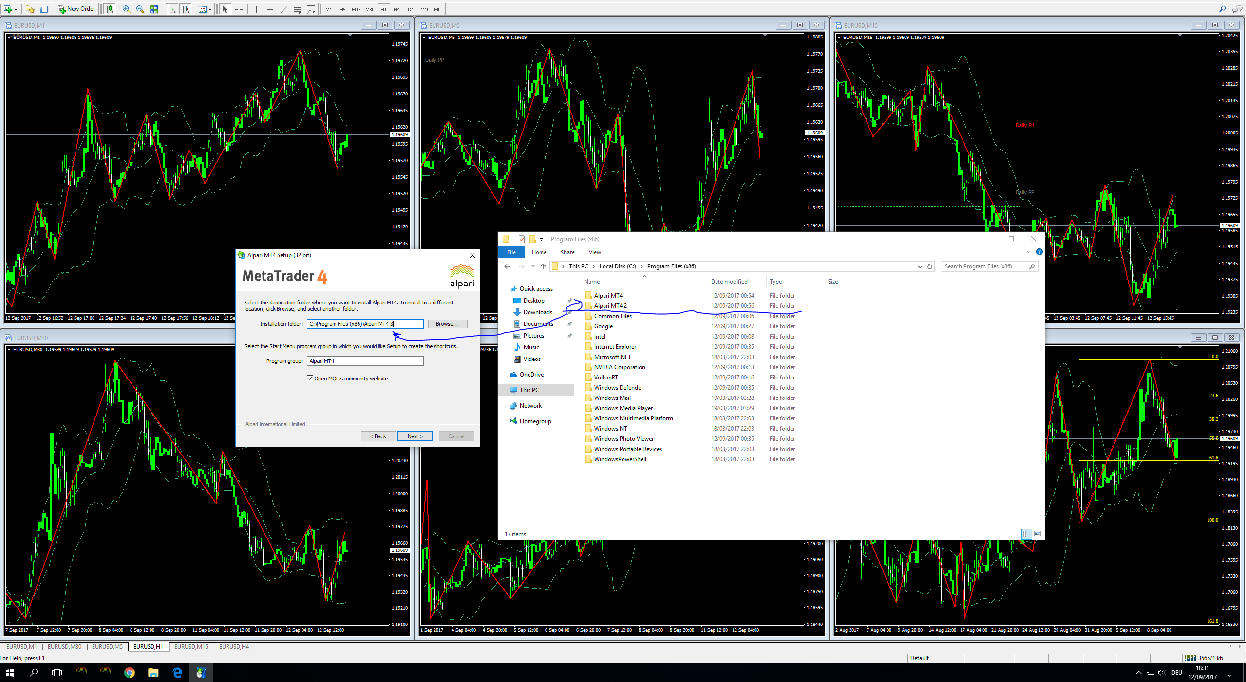This screenshot has width=1246, height=682.
Task: Switch to EURUSD,M15 chart tab
Action: tap(191, 647)
